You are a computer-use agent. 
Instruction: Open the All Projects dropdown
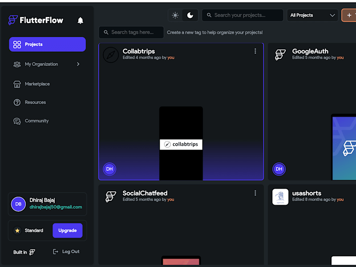pyautogui.click(x=313, y=15)
